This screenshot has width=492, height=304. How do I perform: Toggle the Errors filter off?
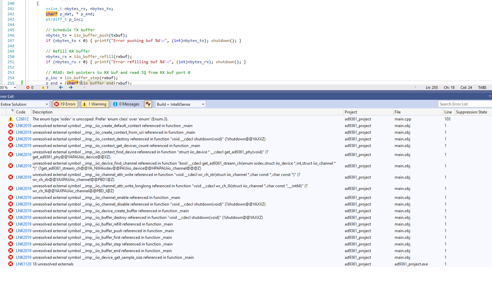click(x=65, y=104)
